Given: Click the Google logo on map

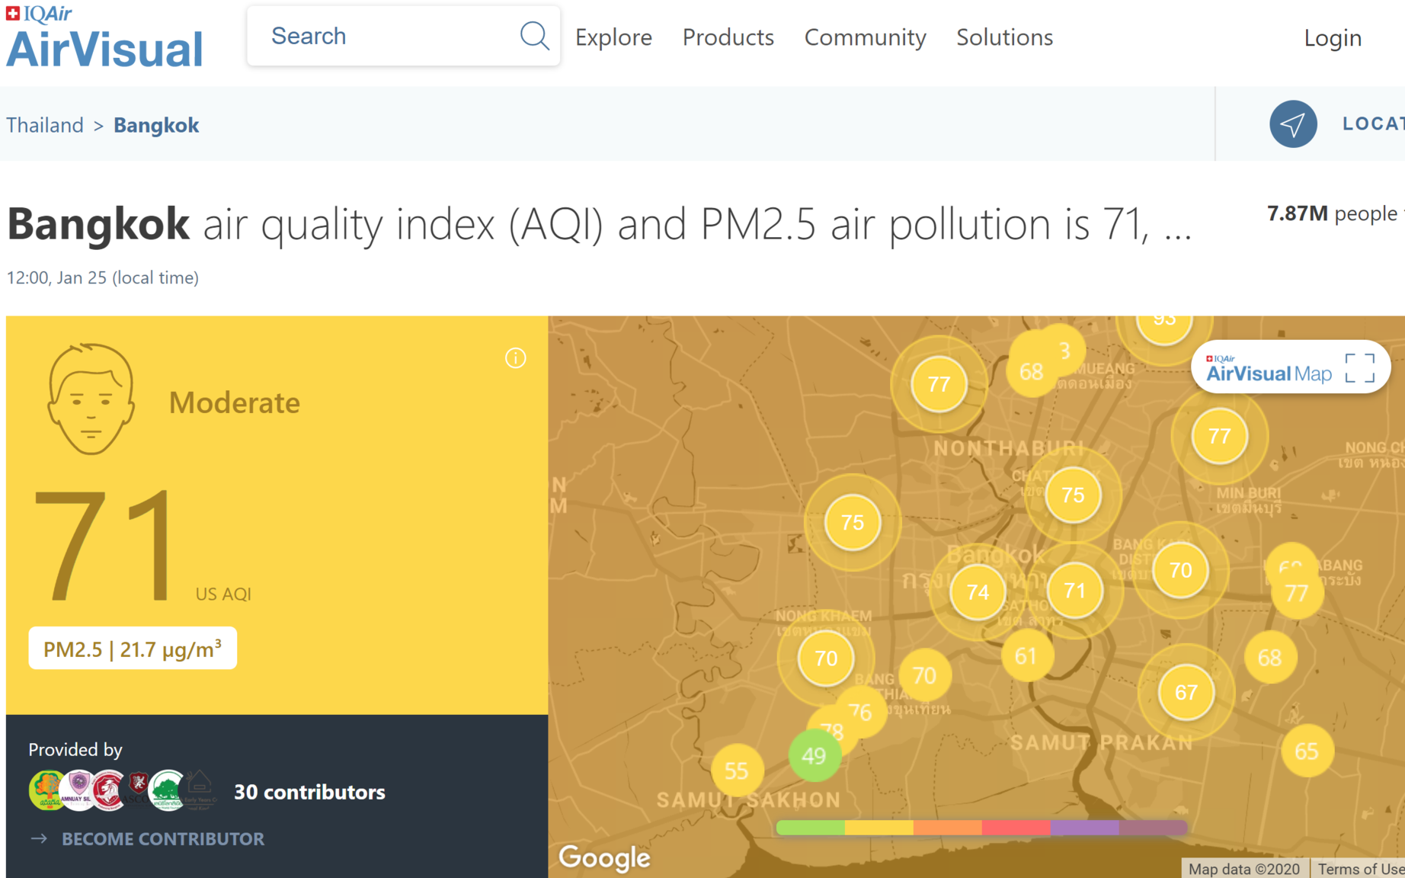Looking at the screenshot, I should (604, 857).
